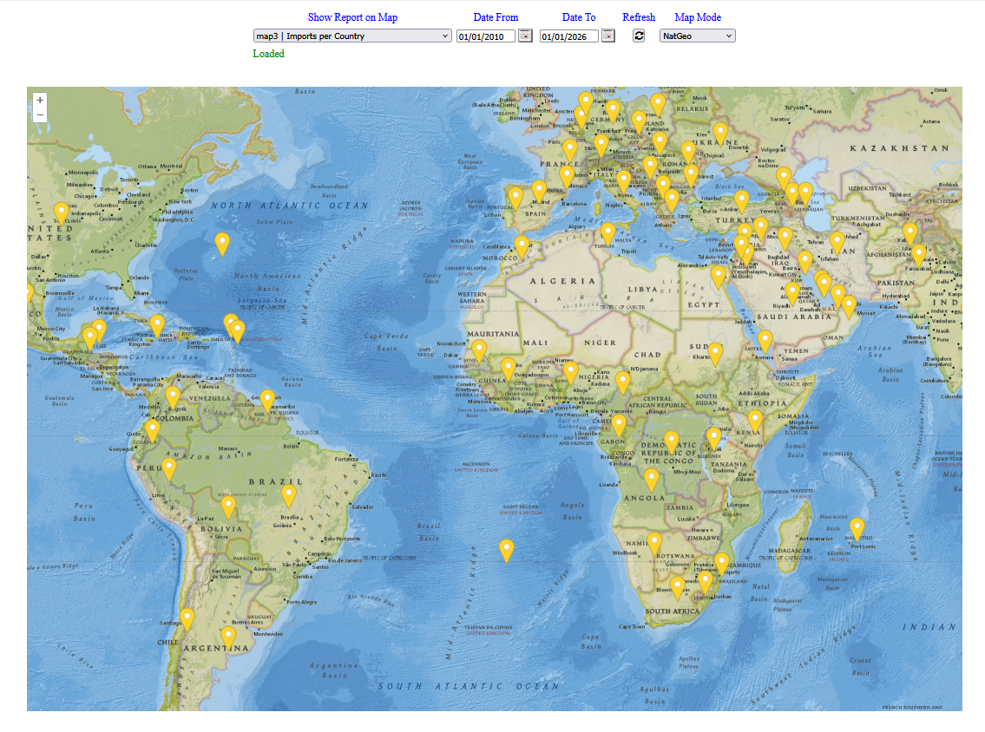This screenshot has width=985, height=732.
Task: Select the pin in the North Atlantic Ocean
Action: (x=222, y=243)
